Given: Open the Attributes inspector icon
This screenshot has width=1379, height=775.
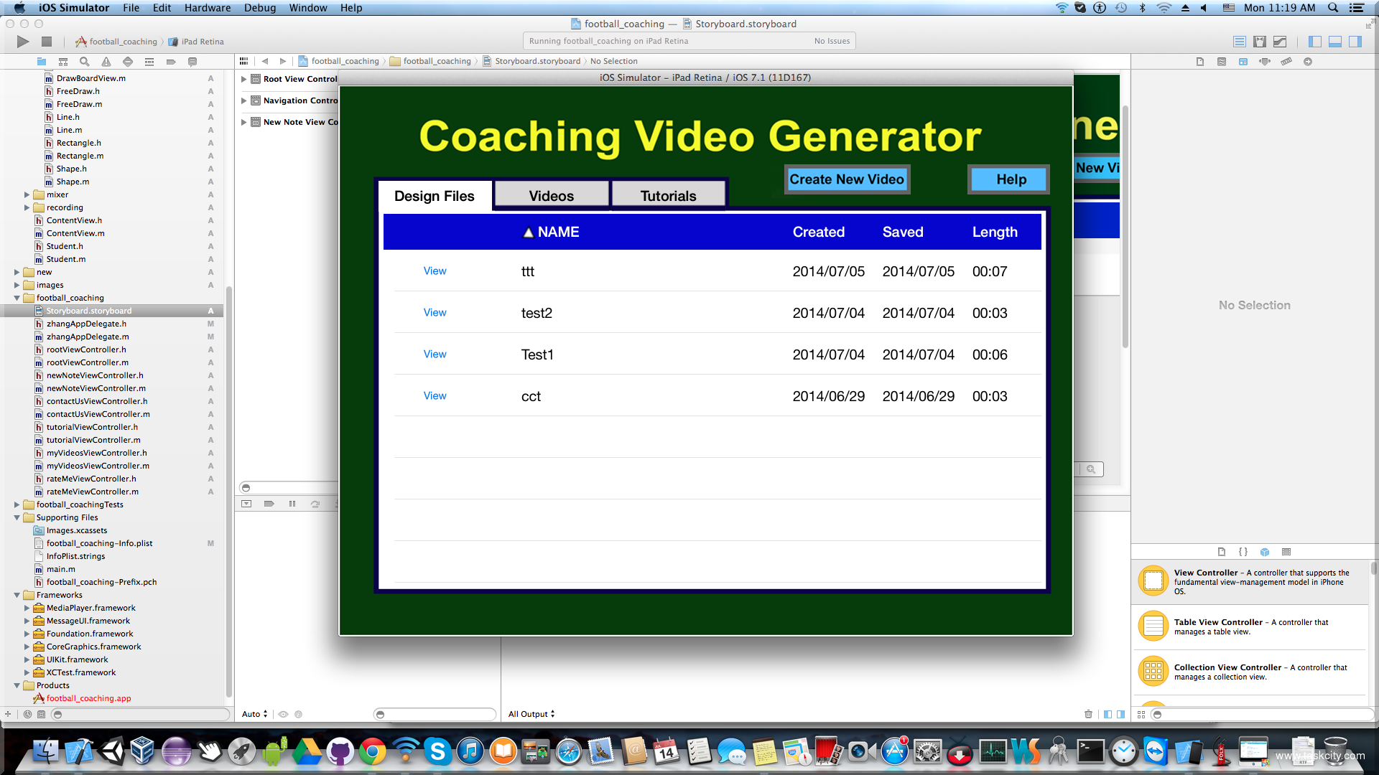Looking at the screenshot, I should coord(1265,62).
